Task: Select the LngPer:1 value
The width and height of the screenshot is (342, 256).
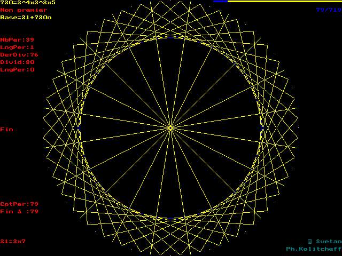Action: pyautogui.click(x=17, y=47)
